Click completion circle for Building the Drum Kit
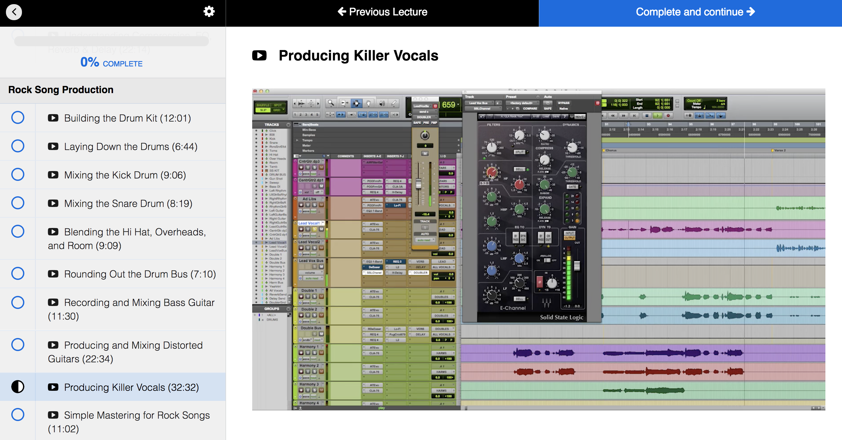The image size is (842, 440). coord(18,118)
